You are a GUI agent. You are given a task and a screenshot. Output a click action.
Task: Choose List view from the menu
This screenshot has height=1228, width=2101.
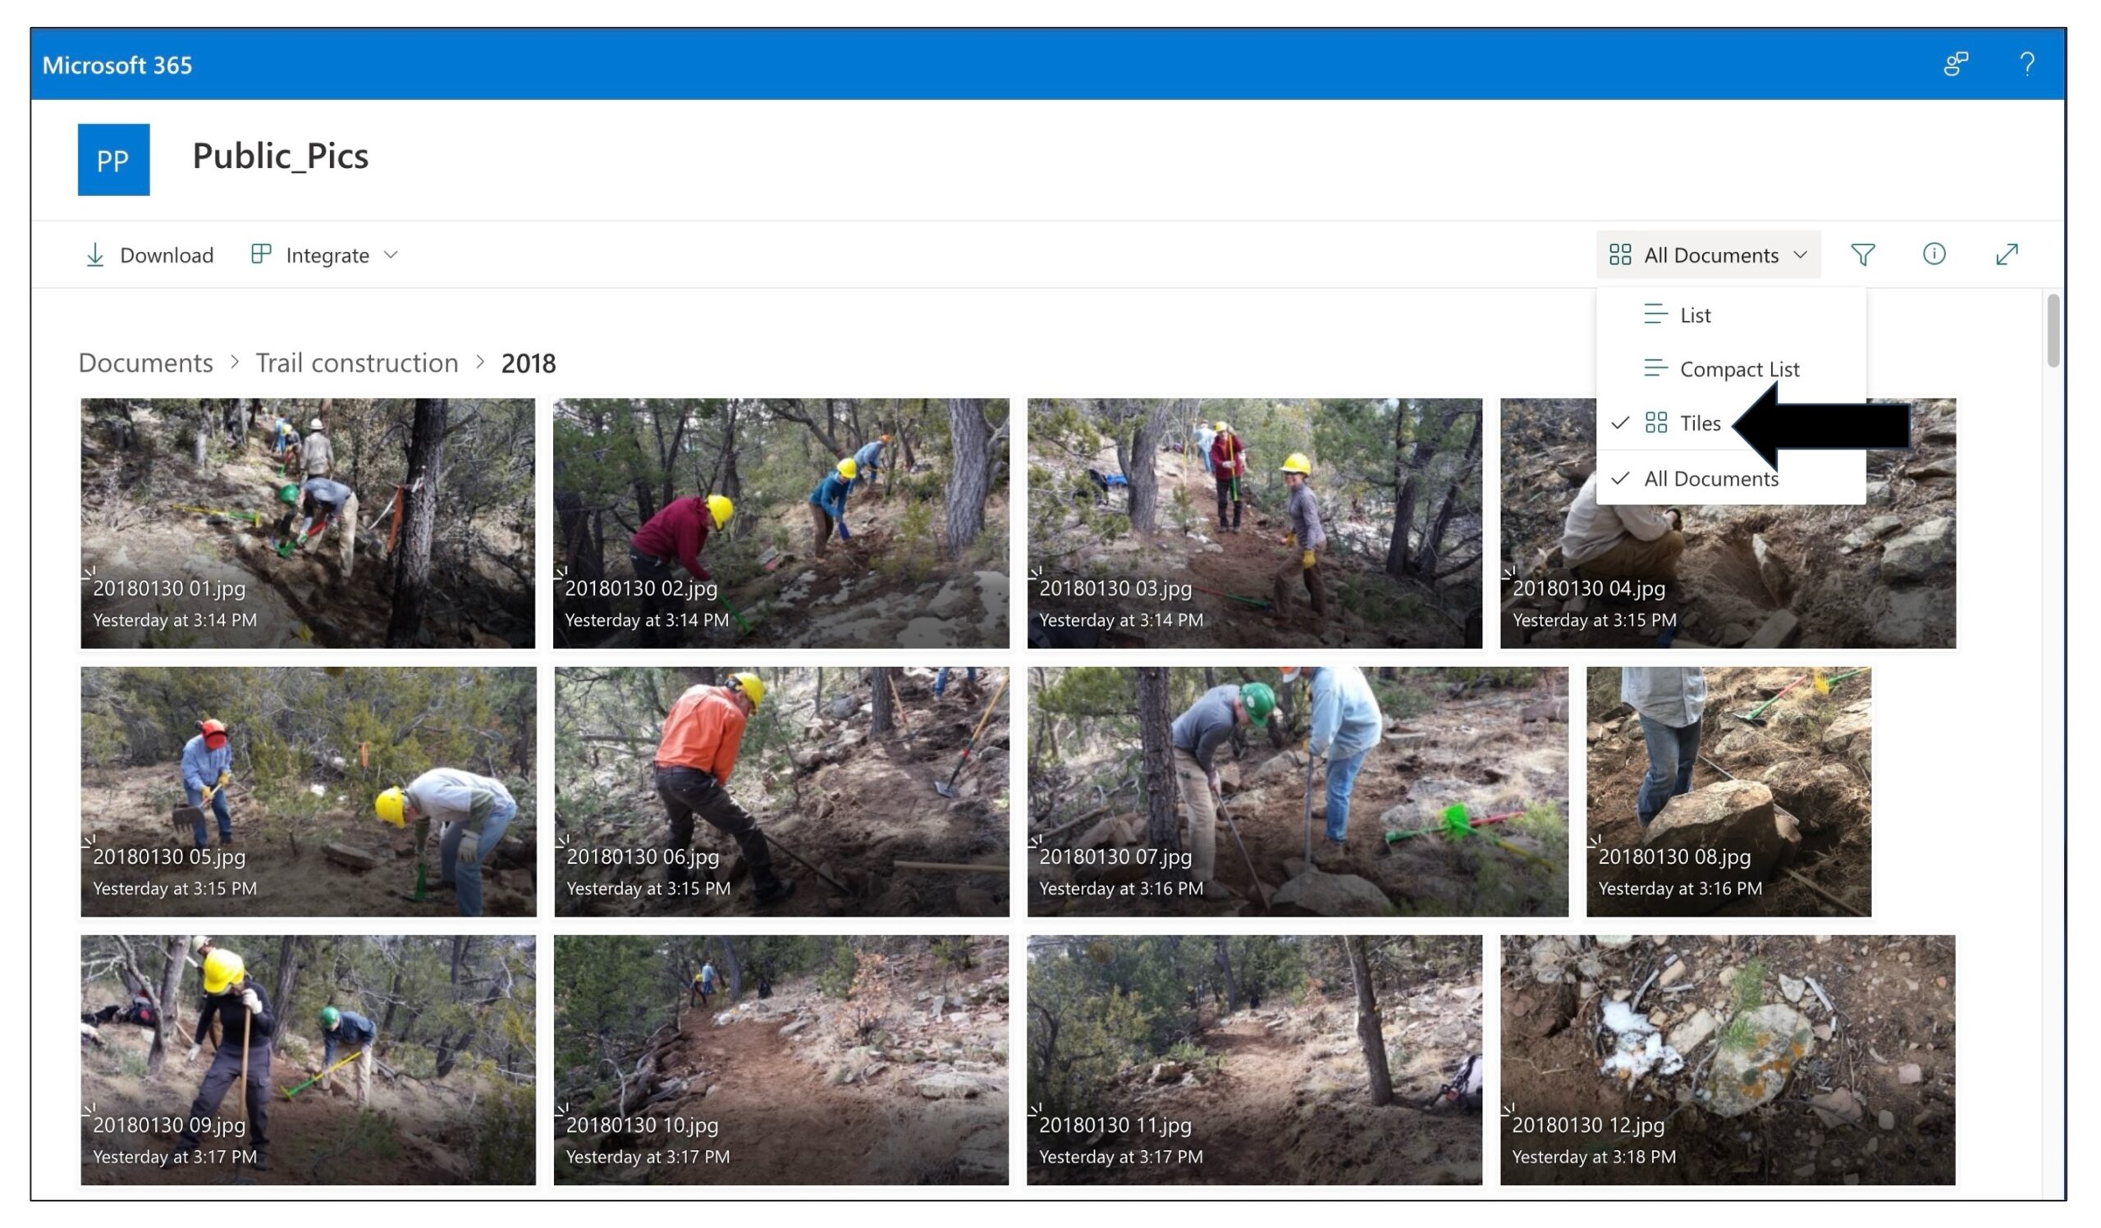(1694, 315)
